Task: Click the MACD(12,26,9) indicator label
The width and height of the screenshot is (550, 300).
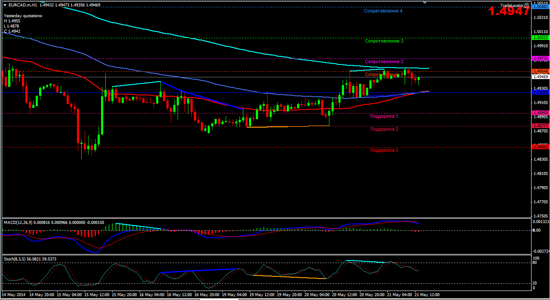Action: (x=18, y=222)
